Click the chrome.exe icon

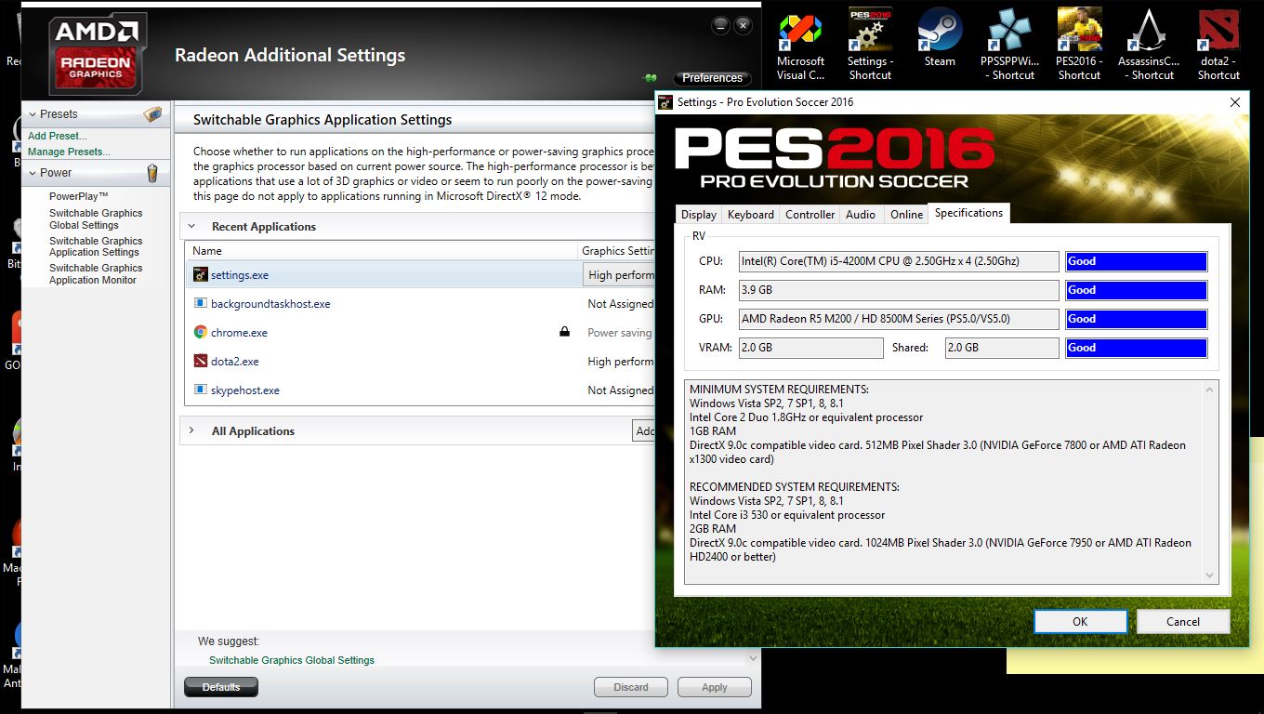(x=200, y=332)
